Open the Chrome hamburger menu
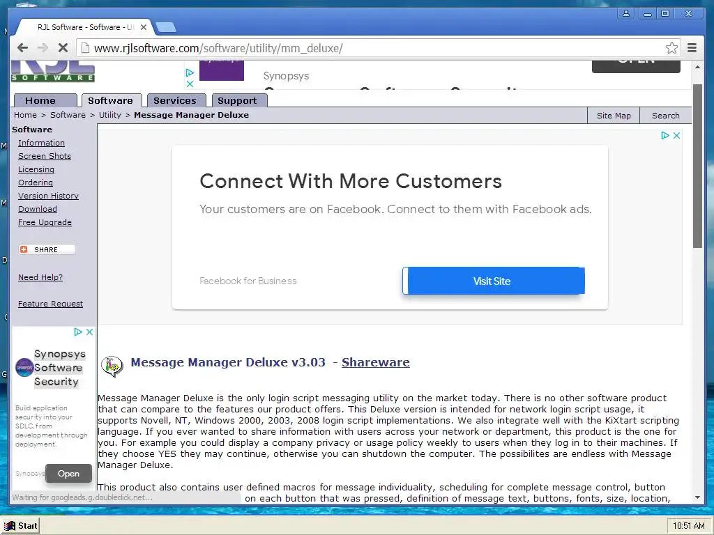Screen dimensions: 714x535 pyautogui.click(x=692, y=48)
